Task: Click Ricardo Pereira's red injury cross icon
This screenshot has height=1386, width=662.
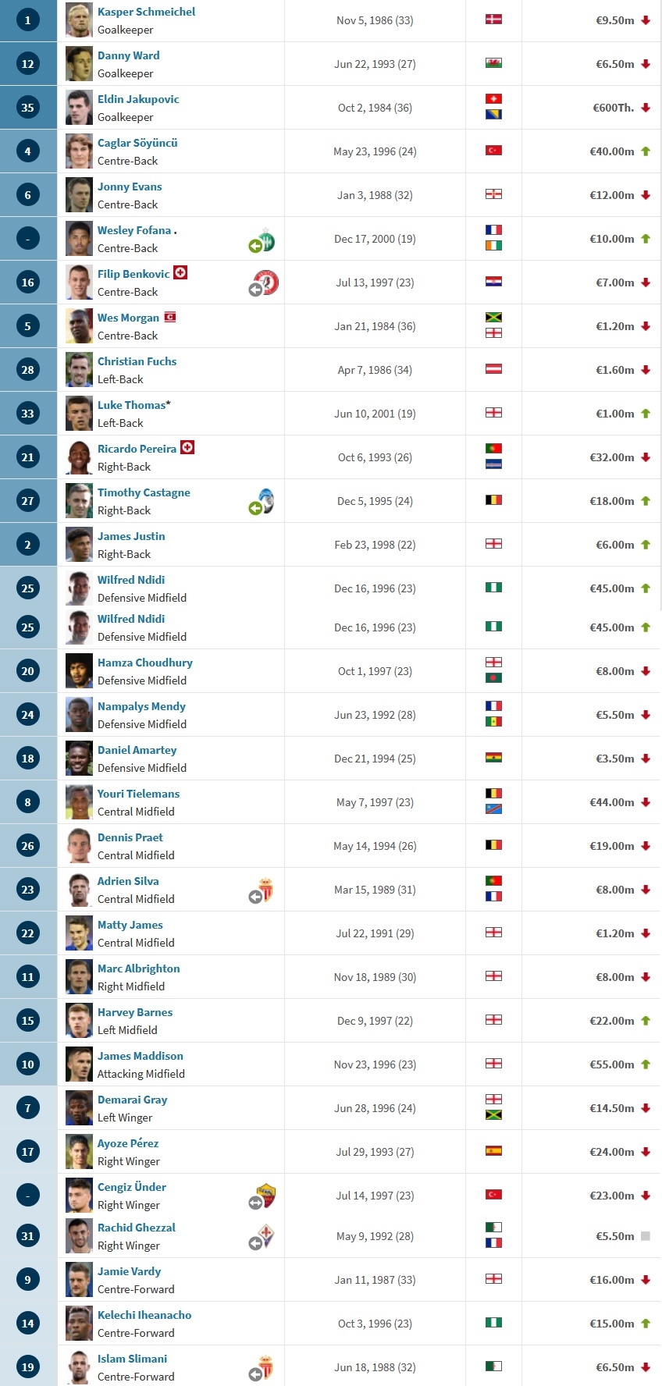Action: (187, 447)
